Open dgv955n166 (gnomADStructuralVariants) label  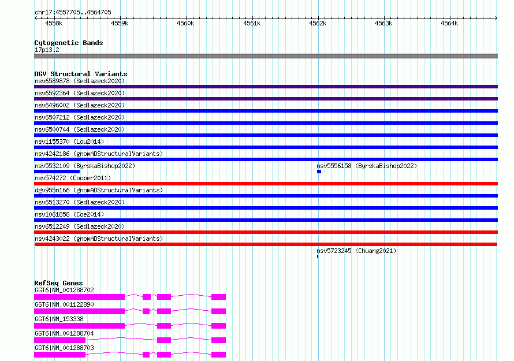pyautogui.click(x=99, y=190)
